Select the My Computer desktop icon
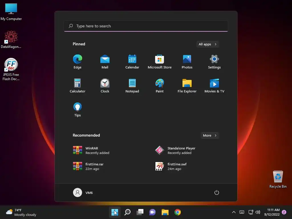Viewport: 292px width, 219px height. point(11,12)
